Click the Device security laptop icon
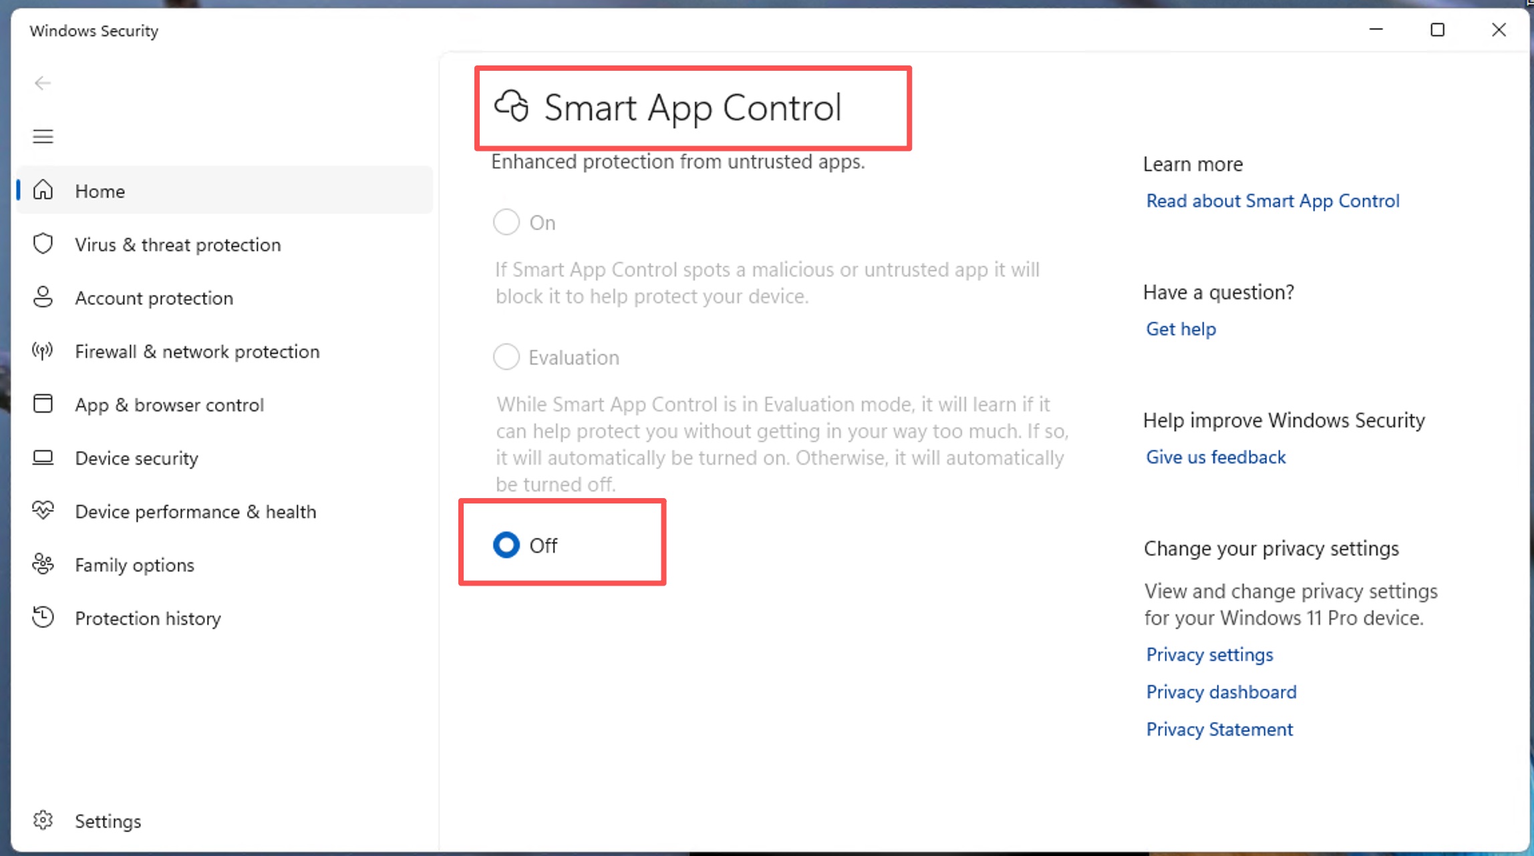The image size is (1534, 856). 43,457
